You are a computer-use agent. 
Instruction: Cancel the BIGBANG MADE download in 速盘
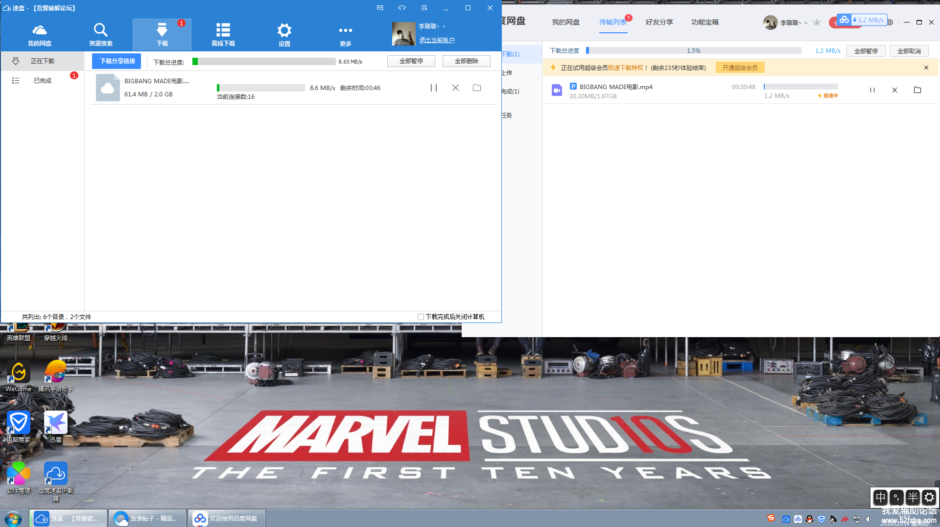click(x=455, y=88)
